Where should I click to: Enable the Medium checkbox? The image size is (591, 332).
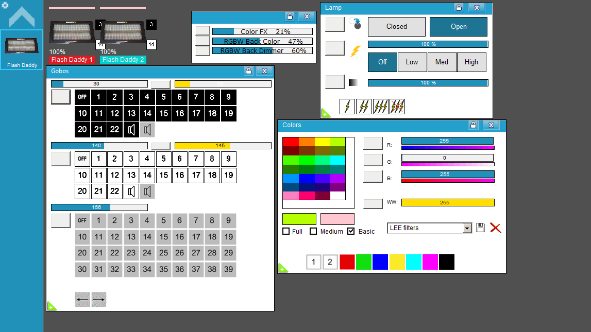(x=313, y=231)
